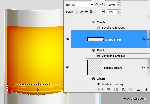Image resolution: width=150 pixels, height=104 pixels.
Task: Create a new layer group
Action: tap(131, 89)
